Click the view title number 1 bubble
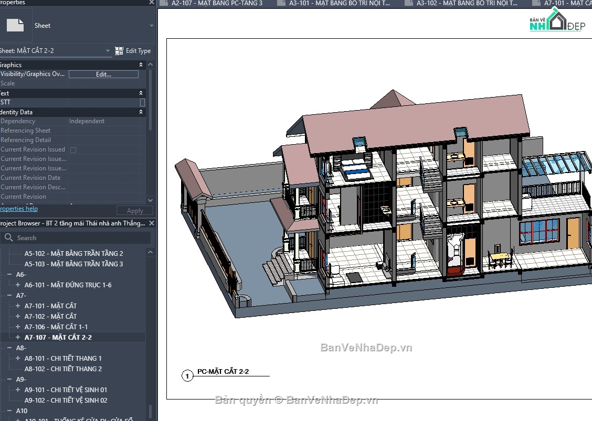 click(x=187, y=376)
